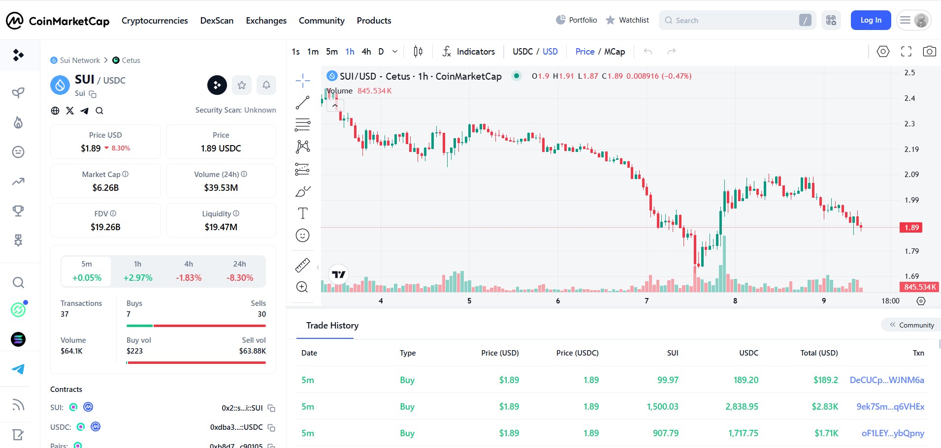Select the 24h stats period
Image resolution: width=941 pixels, height=448 pixels.
click(x=240, y=271)
